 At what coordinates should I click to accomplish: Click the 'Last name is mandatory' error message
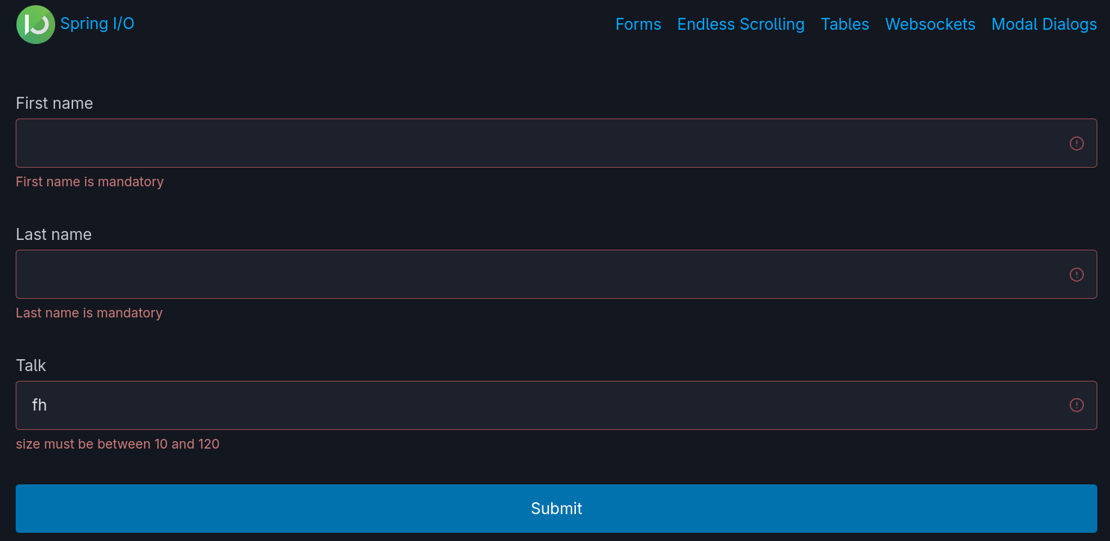[89, 312]
